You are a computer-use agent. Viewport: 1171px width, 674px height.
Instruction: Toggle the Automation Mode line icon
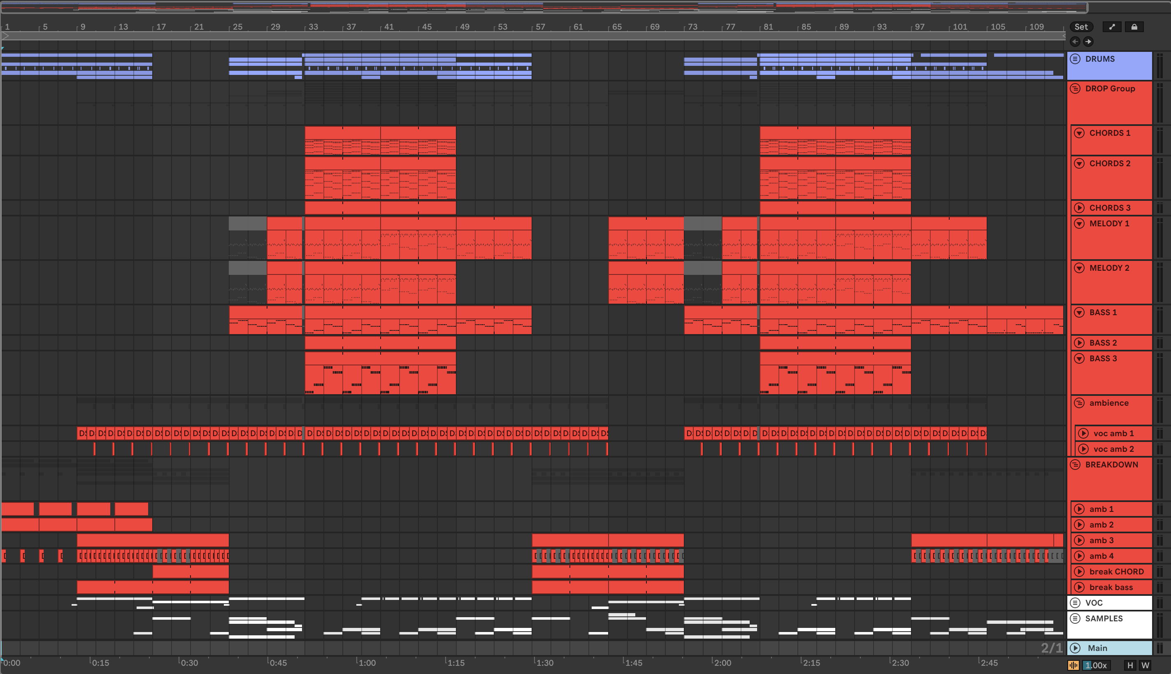pos(1112,27)
